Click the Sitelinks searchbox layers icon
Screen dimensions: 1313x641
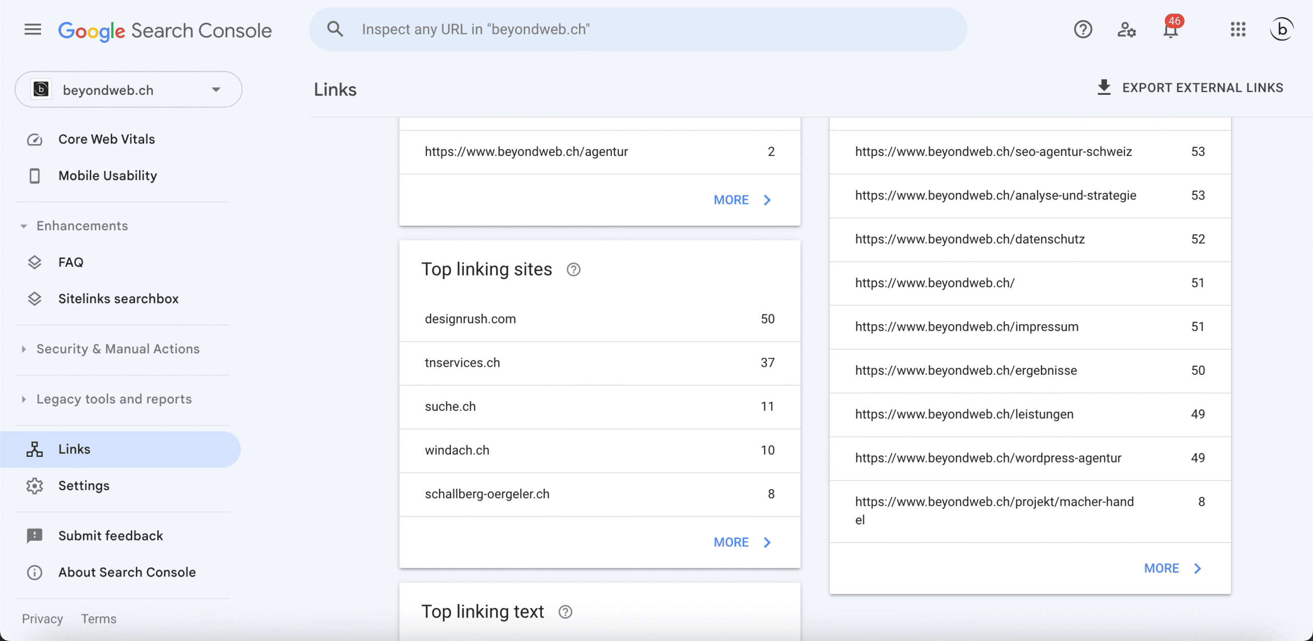(34, 299)
